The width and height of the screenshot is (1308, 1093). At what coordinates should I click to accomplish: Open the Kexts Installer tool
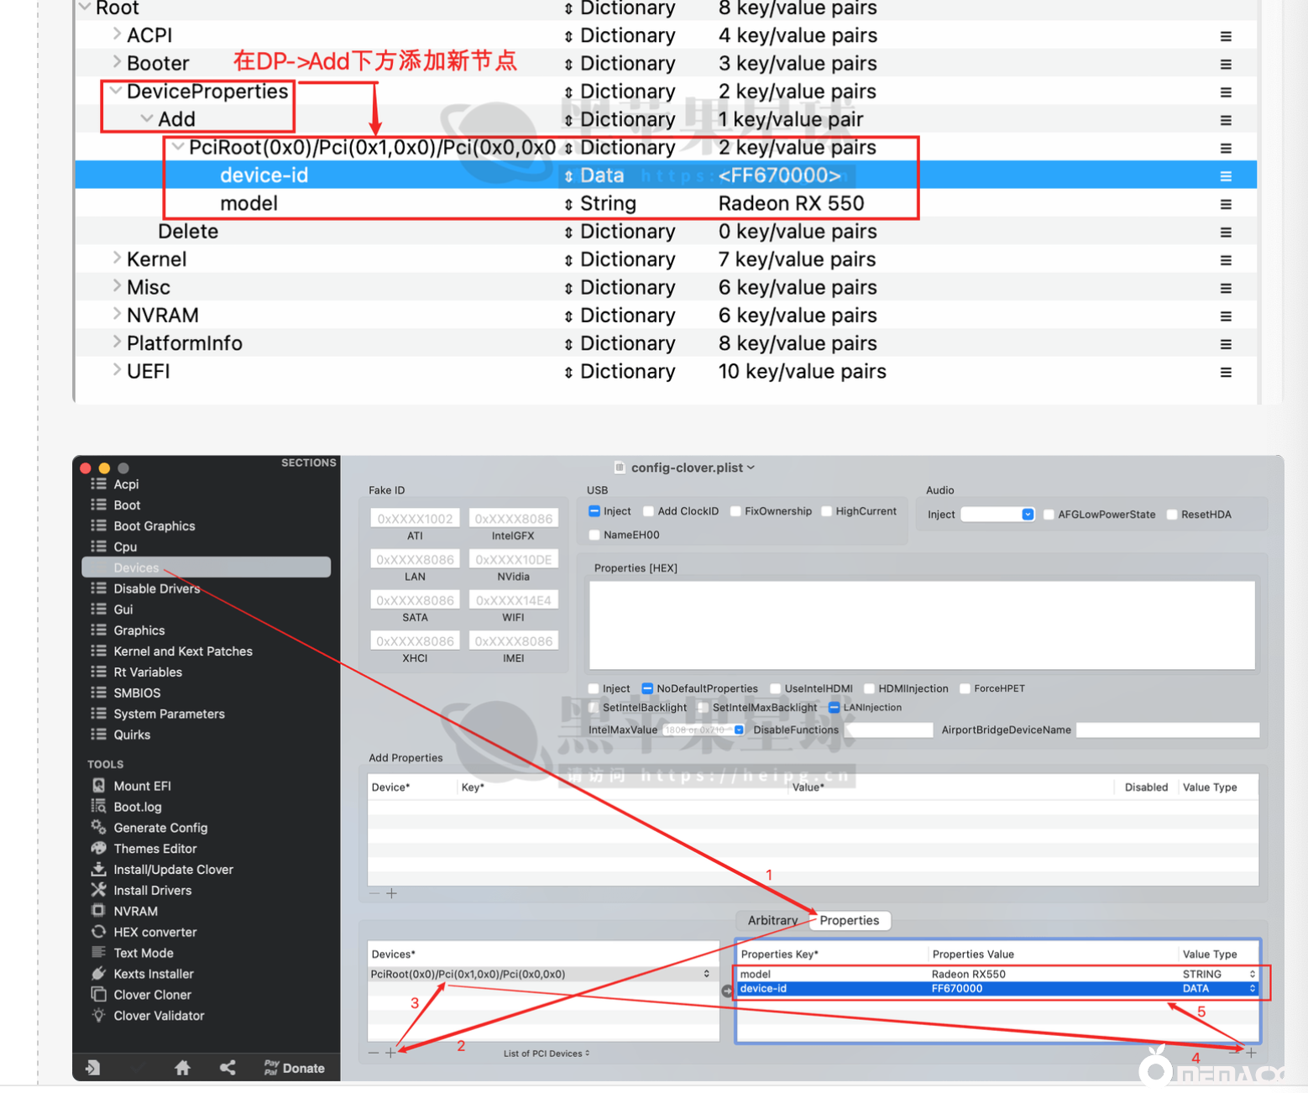click(x=153, y=974)
